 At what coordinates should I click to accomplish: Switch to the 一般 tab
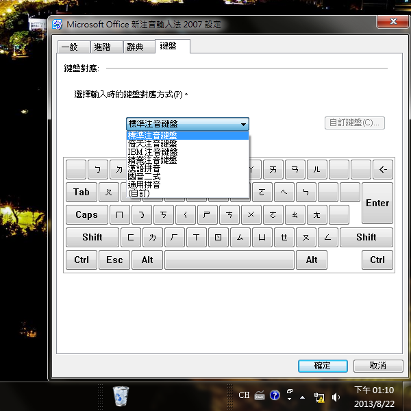point(74,47)
